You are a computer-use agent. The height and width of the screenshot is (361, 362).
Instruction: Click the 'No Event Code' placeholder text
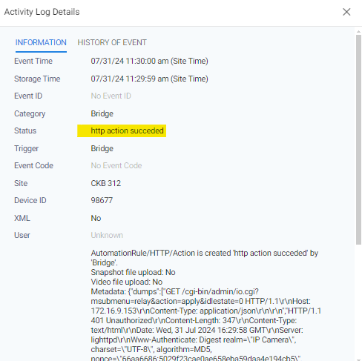pos(116,165)
